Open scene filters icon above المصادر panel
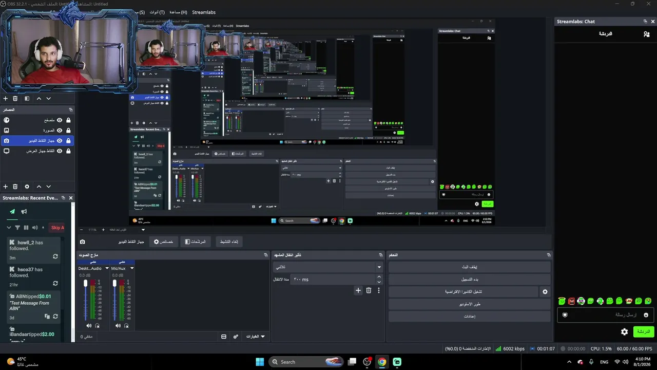The height and width of the screenshot is (370, 657). 27,99
